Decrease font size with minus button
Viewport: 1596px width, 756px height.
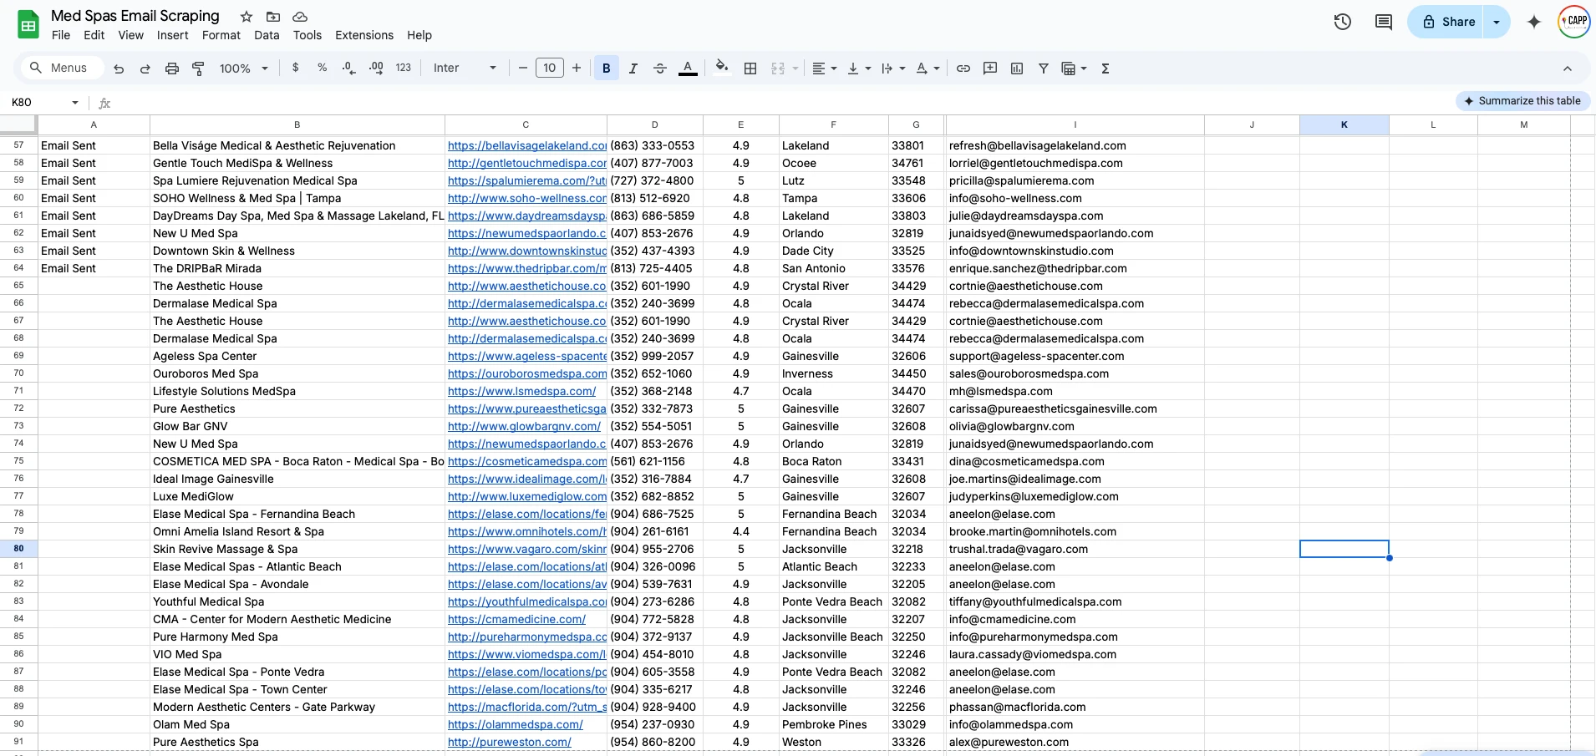pyautogui.click(x=523, y=68)
